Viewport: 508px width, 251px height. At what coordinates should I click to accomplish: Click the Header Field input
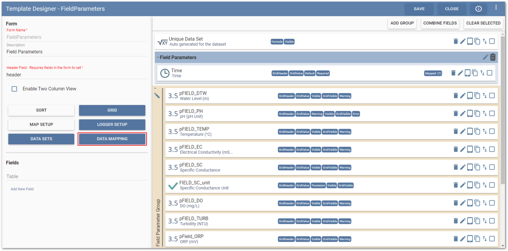pyautogui.click(x=77, y=75)
